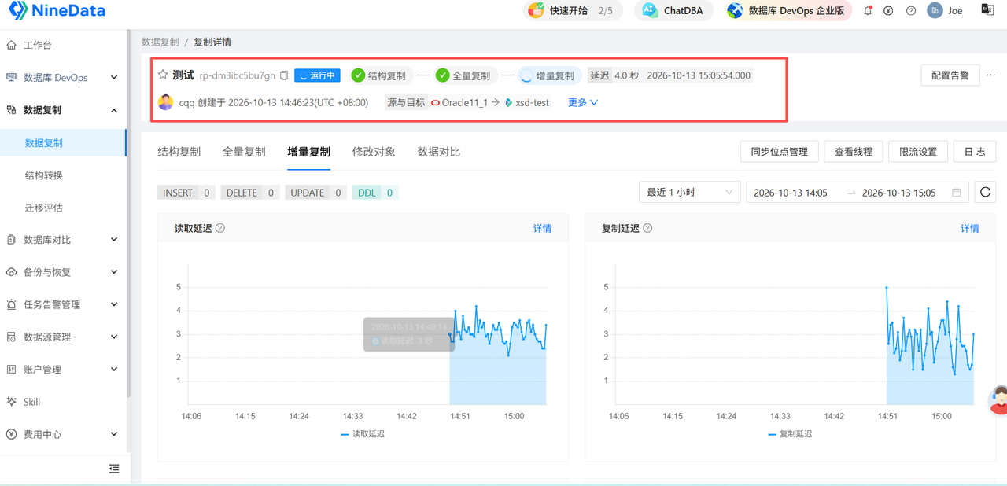Open 详情 for the 复制延迟 chart
This screenshot has height=486, width=1007.
[x=970, y=229]
